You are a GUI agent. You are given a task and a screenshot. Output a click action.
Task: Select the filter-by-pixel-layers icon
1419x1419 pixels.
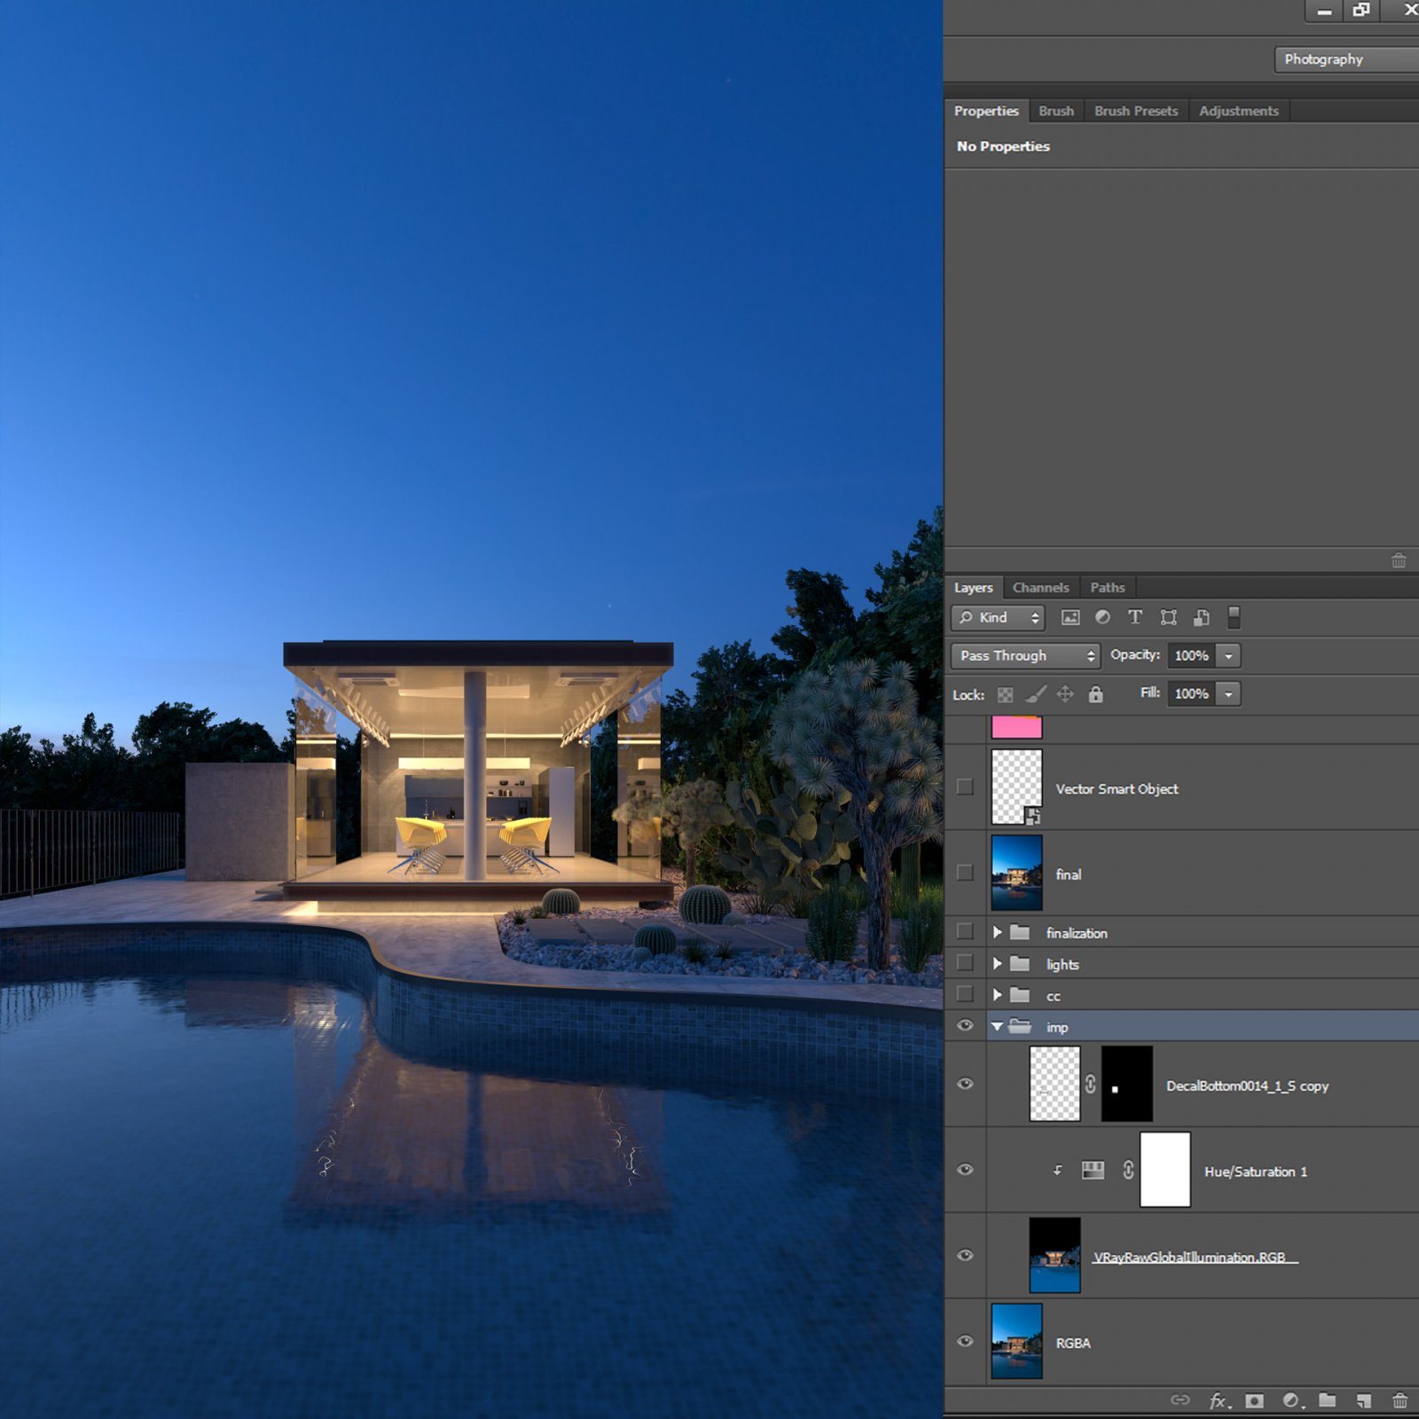coord(1070,618)
